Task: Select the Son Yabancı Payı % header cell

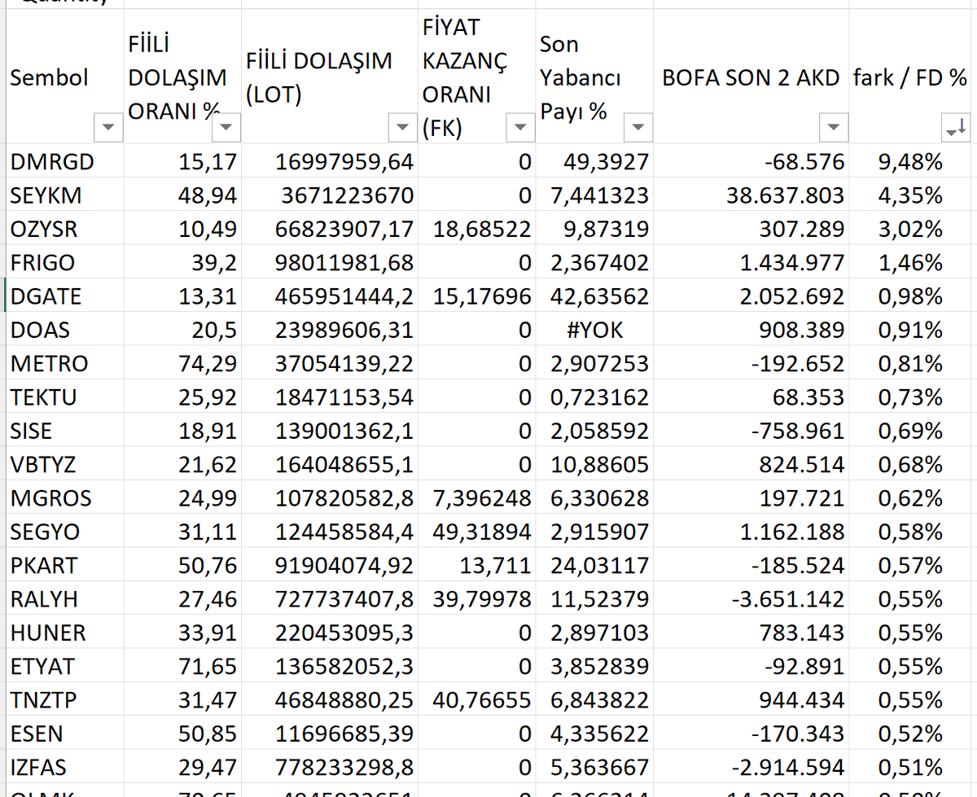Action: click(x=594, y=77)
